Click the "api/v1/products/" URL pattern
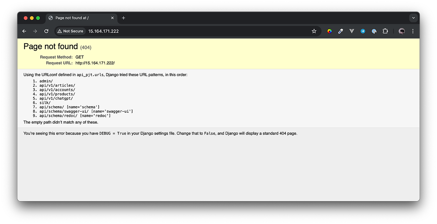Image resolution: width=437 pixels, height=224 pixels. (x=57, y=94)
